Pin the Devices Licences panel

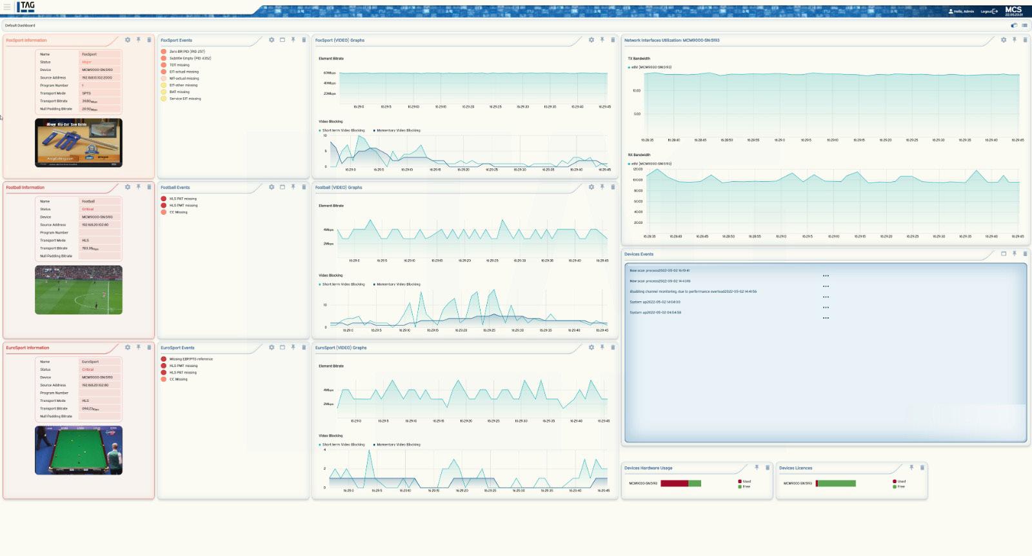[911, 468]
